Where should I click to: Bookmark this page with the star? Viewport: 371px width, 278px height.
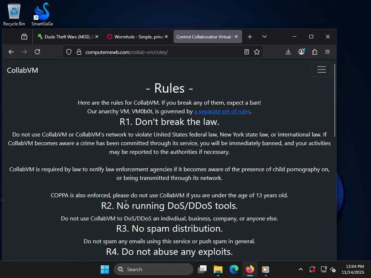[x=257, y=52]
